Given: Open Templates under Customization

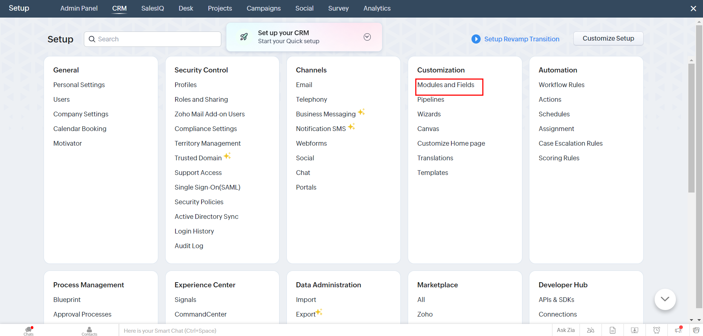Looking at the screenshot, I should tap(433, 173).
